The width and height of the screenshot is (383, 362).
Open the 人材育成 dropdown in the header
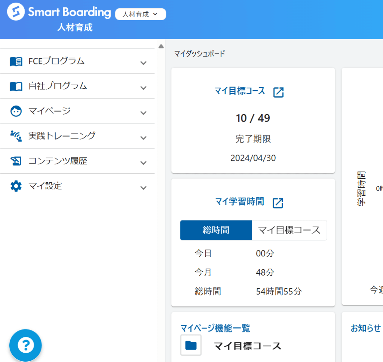tap(140, 14)
